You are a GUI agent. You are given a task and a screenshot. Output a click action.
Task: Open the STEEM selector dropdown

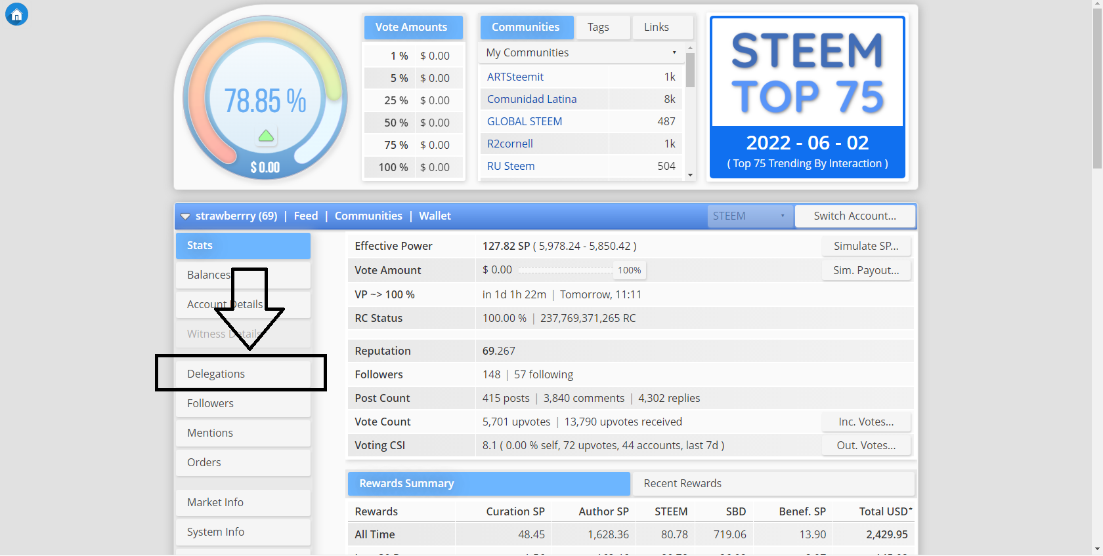tap(750, 216)
